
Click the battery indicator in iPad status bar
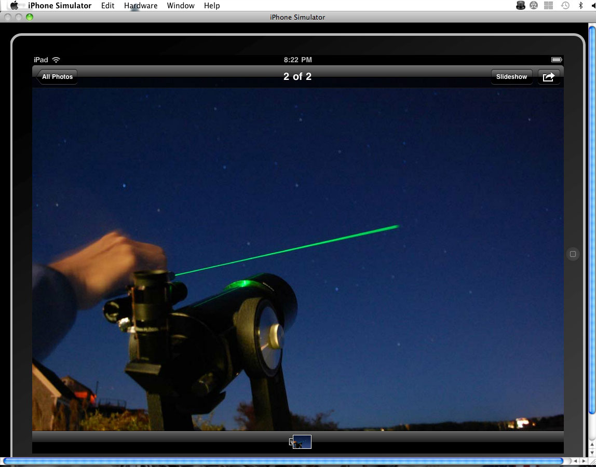pyautogui.click(x=557, y=60)
